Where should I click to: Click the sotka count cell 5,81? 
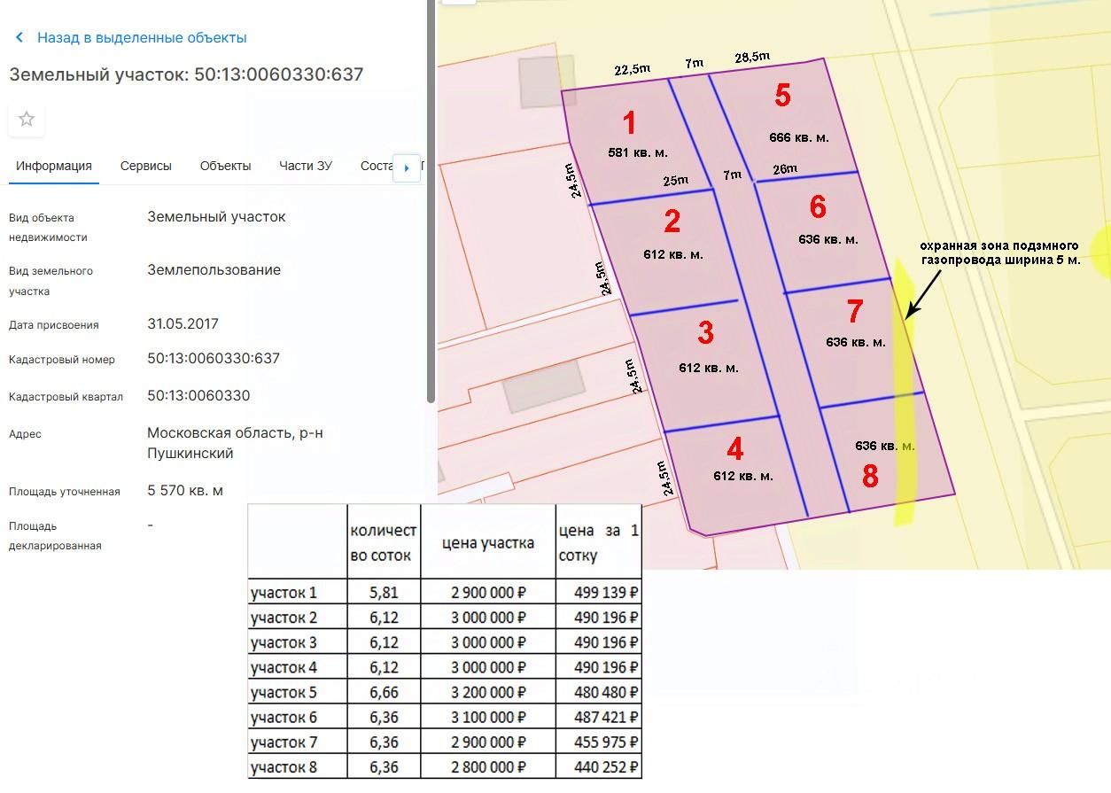coord(384,593)
